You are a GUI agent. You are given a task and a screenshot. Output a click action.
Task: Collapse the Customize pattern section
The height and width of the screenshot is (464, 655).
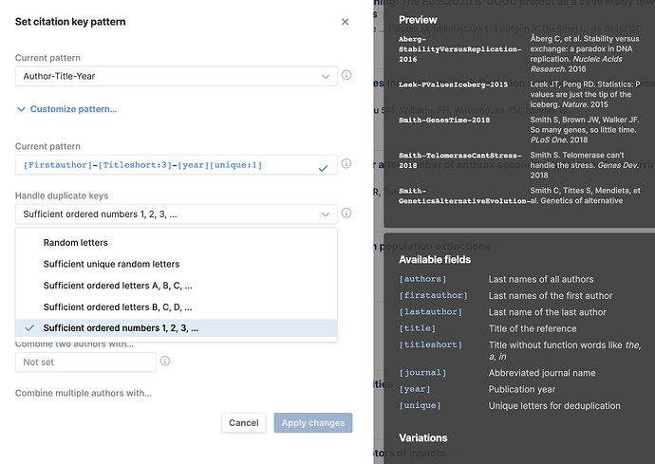(x=66, y=109)
